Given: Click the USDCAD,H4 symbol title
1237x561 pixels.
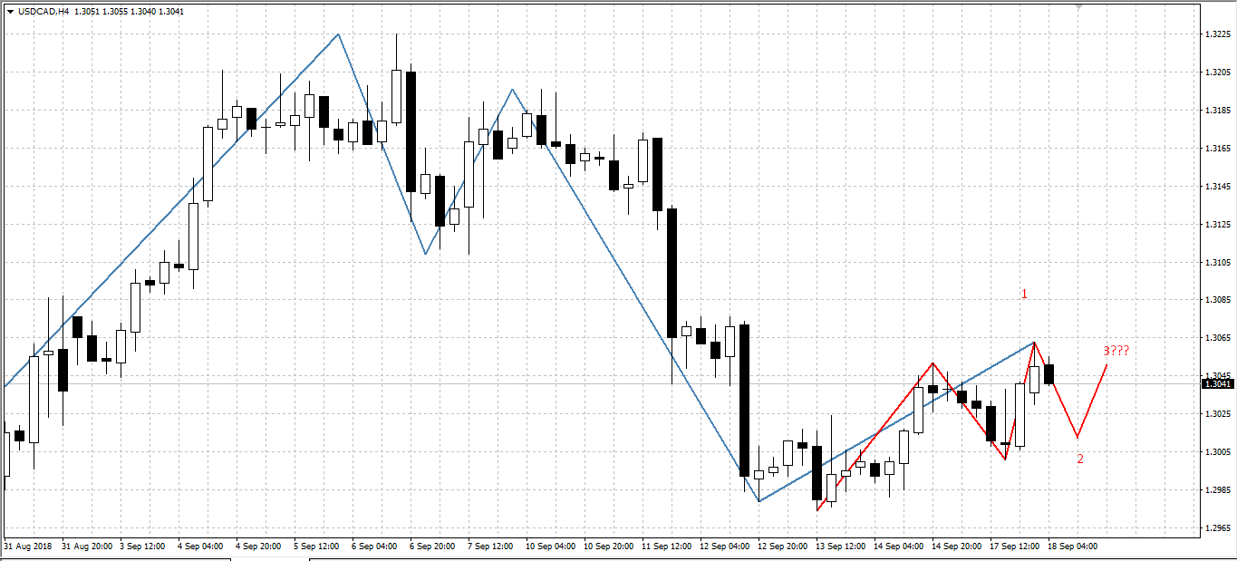Looking at the screenshot, I should [x=43, y=12].
